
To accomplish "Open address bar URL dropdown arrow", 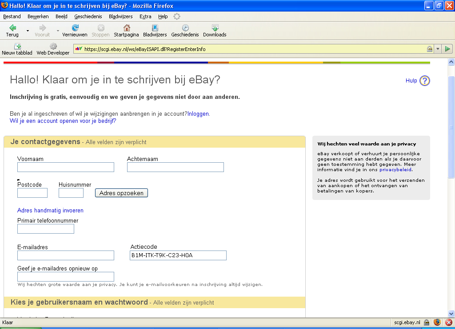I will click(x=438, y=49).
